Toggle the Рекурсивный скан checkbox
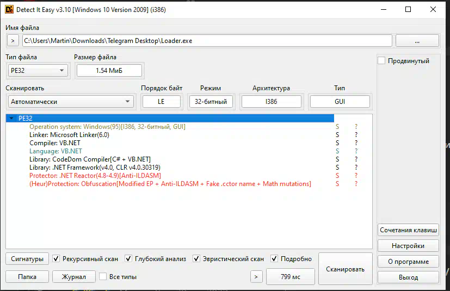Image resolution: width=450 pixels, height=291 pixels. coord(56,259)
